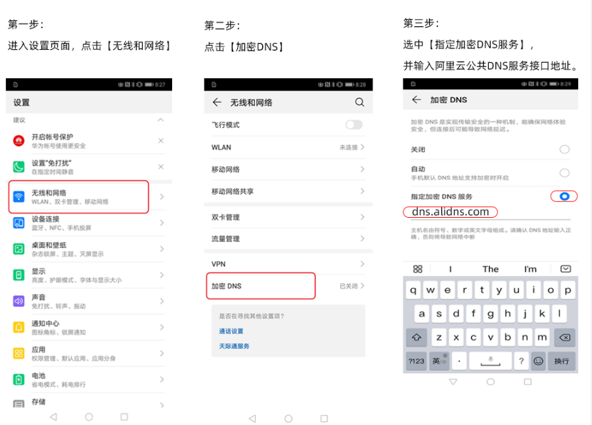Select the 无线和网络 Wi-Fi icon
592x425 pixels.
coord(18,195)
